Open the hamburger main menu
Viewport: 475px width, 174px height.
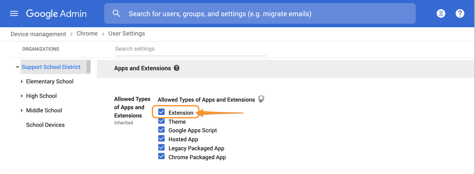pyautogui.click(x=14, y=13)
